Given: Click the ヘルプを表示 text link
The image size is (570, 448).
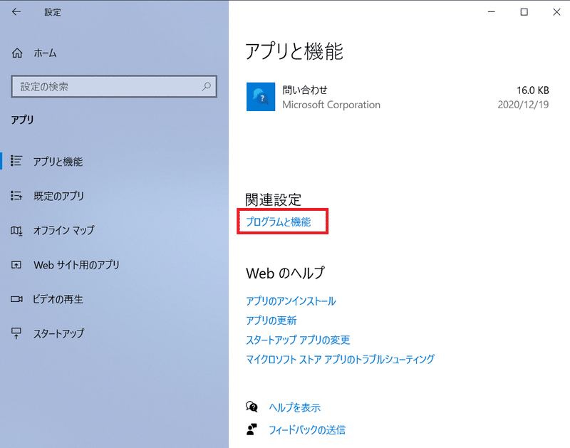Looking at the screenshot, I should click(x=294, y=407).
